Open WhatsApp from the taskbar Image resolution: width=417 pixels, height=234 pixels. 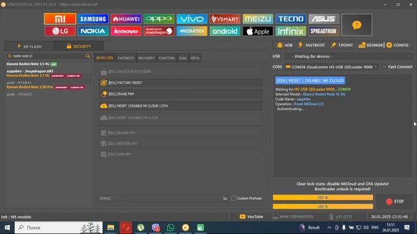click(171, 227)
